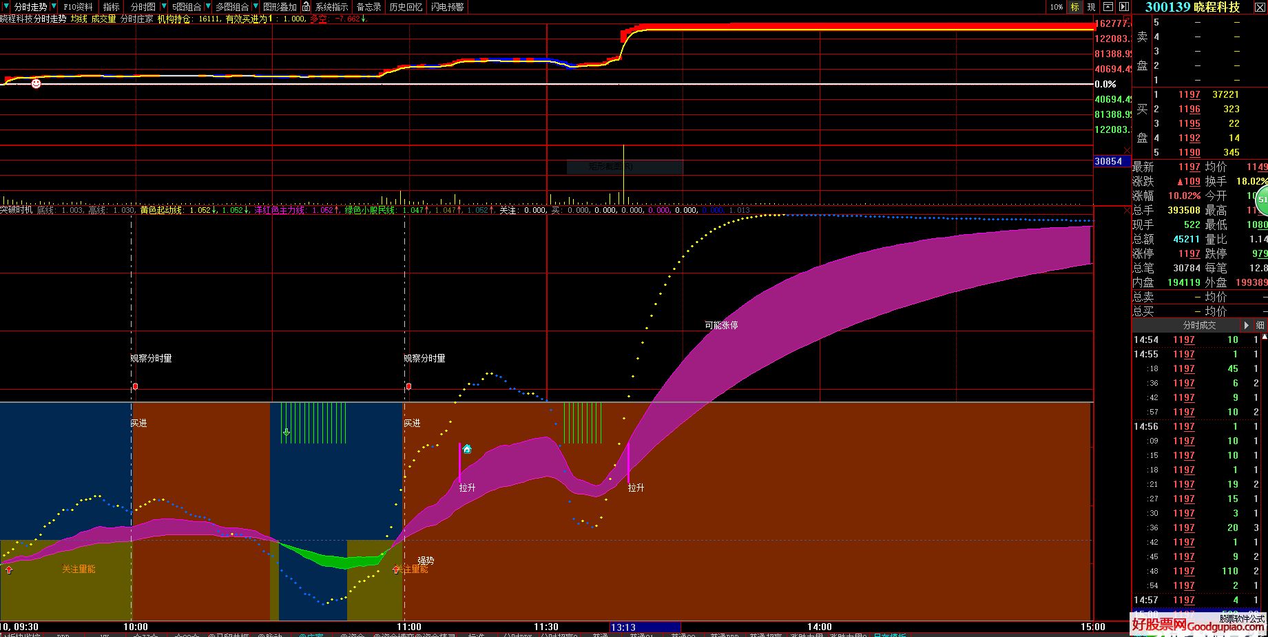Expand the dropdown arrow after 多图组合
The image size is (1268, 637).
pyautogui.click(x=255, y=7)
